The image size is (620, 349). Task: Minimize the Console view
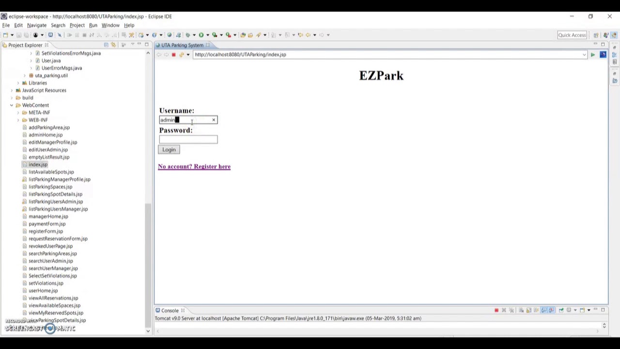595,309
